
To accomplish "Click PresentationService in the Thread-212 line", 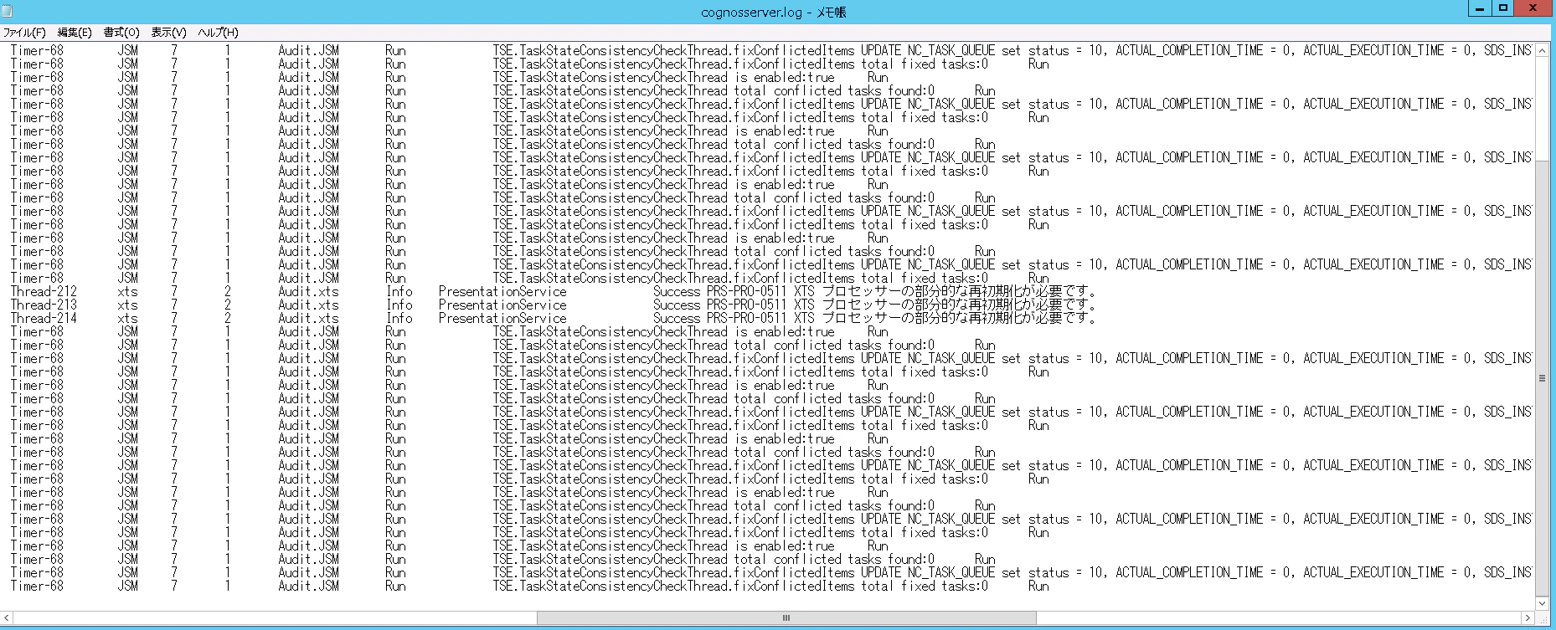I will (x=502, y=292).
